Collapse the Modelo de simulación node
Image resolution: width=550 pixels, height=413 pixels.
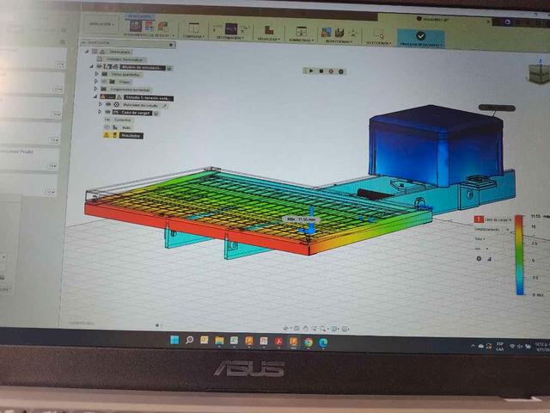pyautogui.click(x=92, y=66)
